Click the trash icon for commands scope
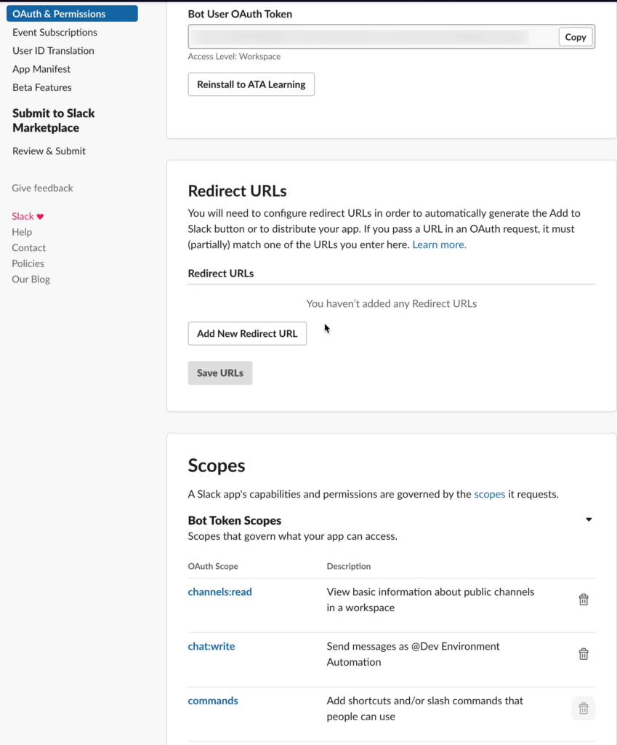Screen dimensions: 617x745 [x=584, y=709]
